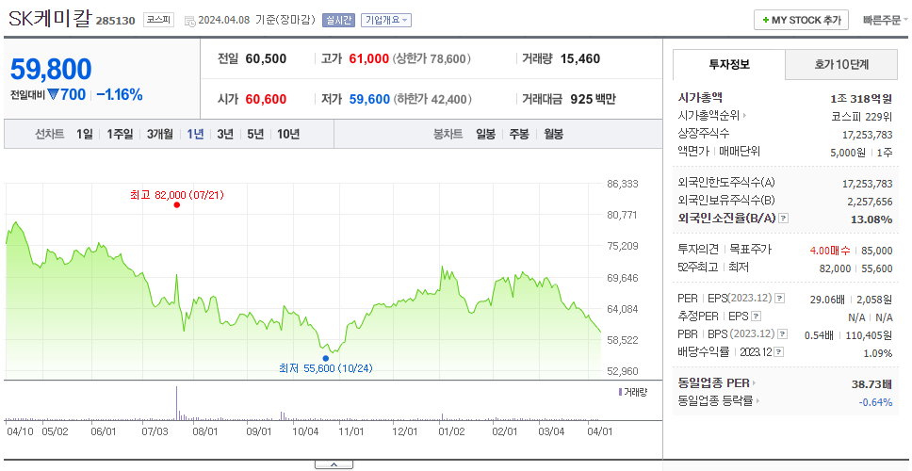Show the 주봉 candlestick chart
The width and height of the screenshot is (912, 471).
(519, 135)
